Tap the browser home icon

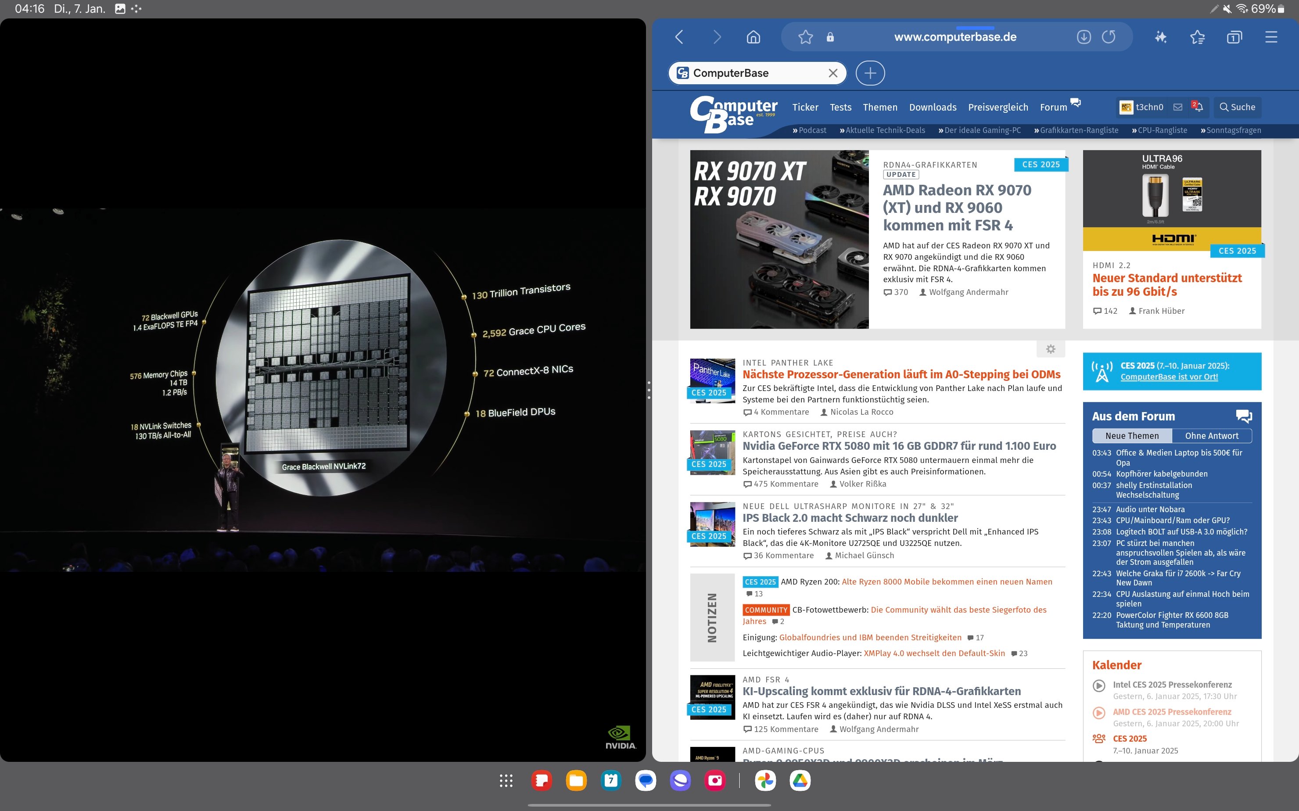753,37
